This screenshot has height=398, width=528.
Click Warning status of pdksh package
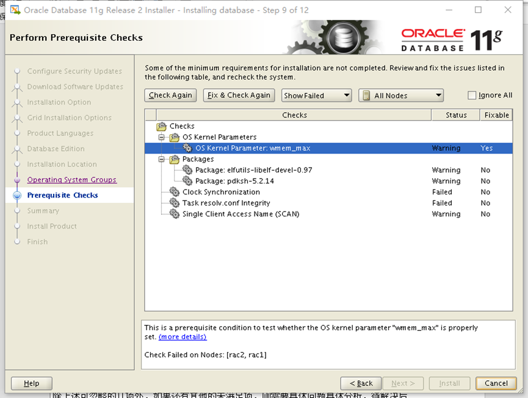tap(446, 181)
